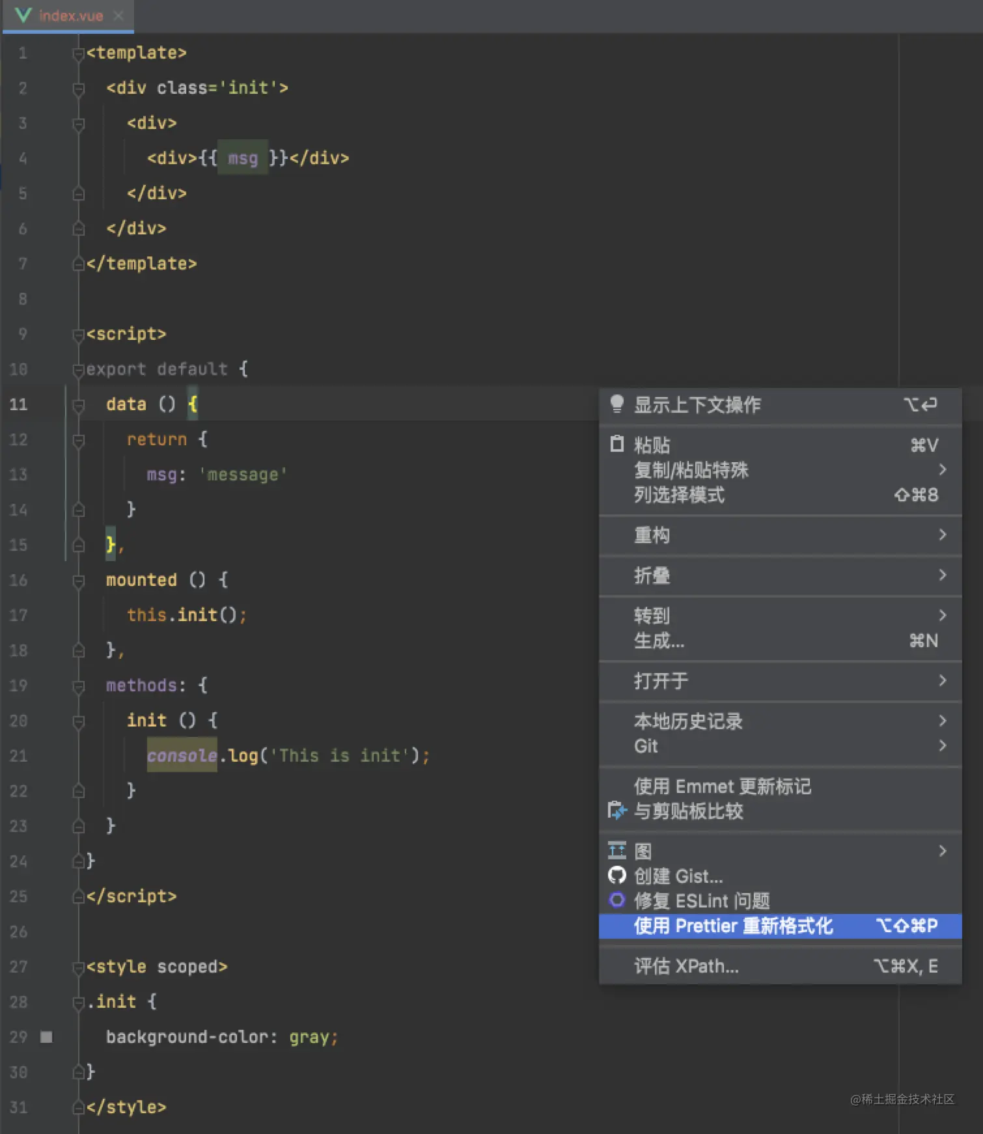Screen dimensions: 983x1134
Task: Click the console keyword on line 21
Action: [182, 755]
